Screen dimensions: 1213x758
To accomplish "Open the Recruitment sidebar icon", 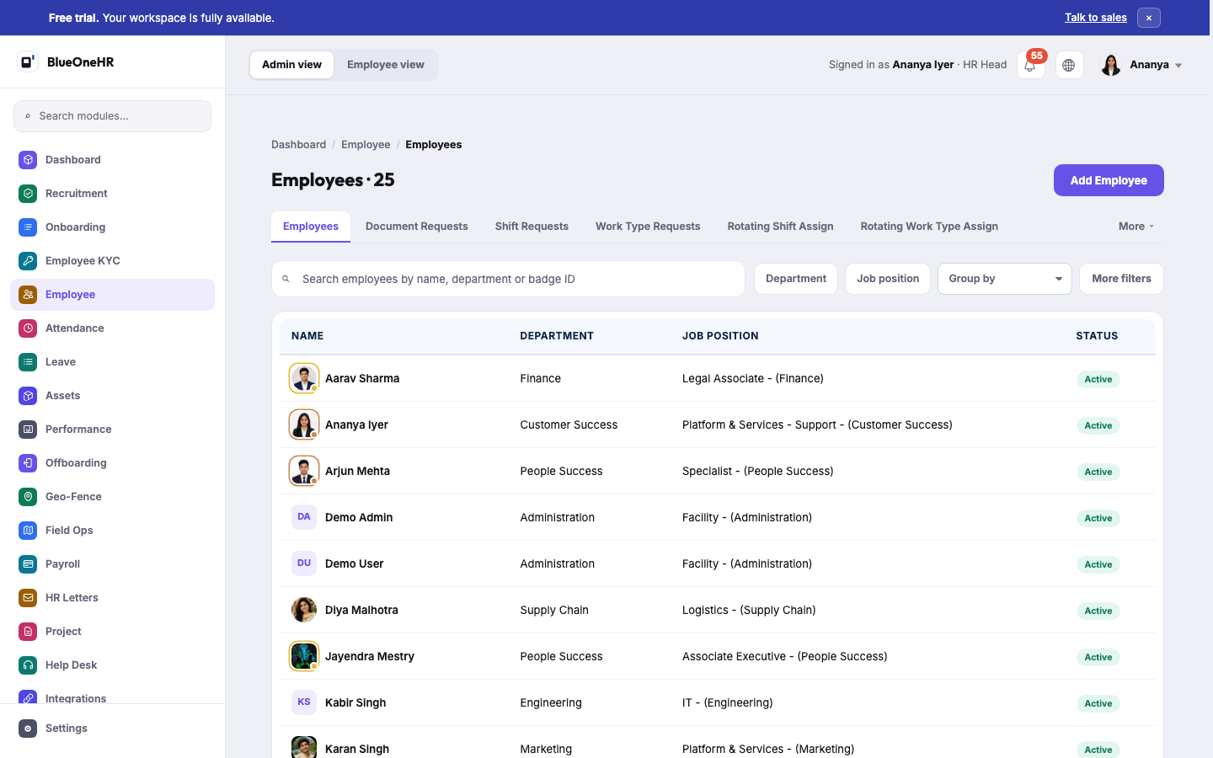I will 28,193.
